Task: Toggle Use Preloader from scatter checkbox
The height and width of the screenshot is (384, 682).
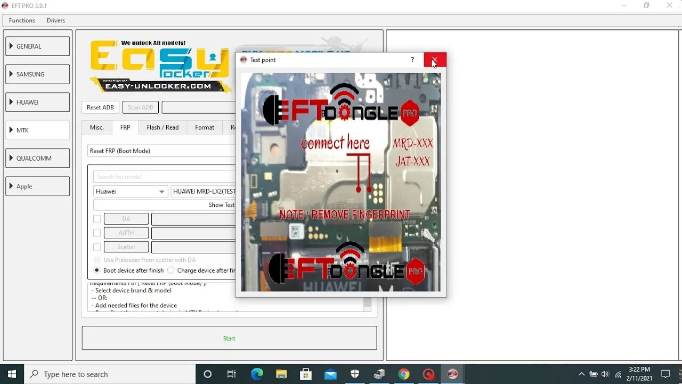Action: [97, 260]
